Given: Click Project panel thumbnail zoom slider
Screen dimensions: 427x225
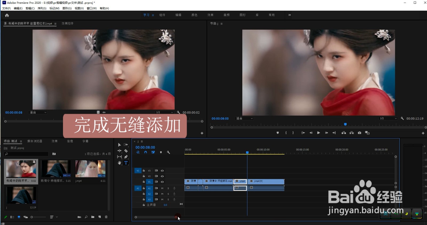Looking at the screenshot, I should pyautogui.click(x=38, y=217).
